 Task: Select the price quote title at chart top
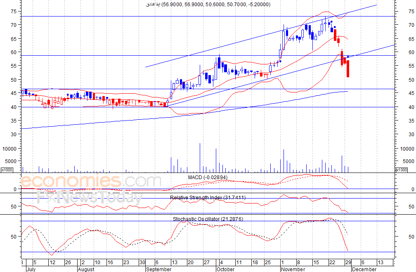(208, 4)
